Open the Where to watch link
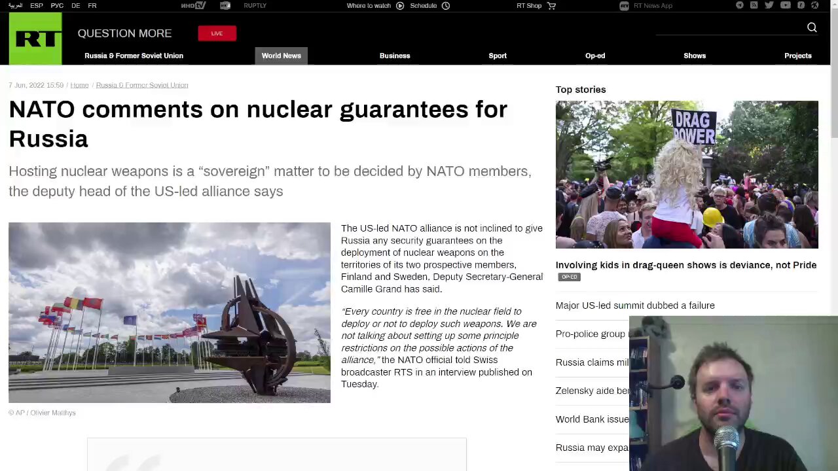The width and height of the screenshot is (838, 471). point(369,5)
